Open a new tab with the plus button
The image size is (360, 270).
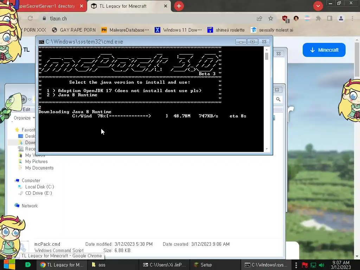tap(179, 6)
